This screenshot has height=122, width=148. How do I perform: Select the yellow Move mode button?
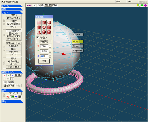point(78,42)
